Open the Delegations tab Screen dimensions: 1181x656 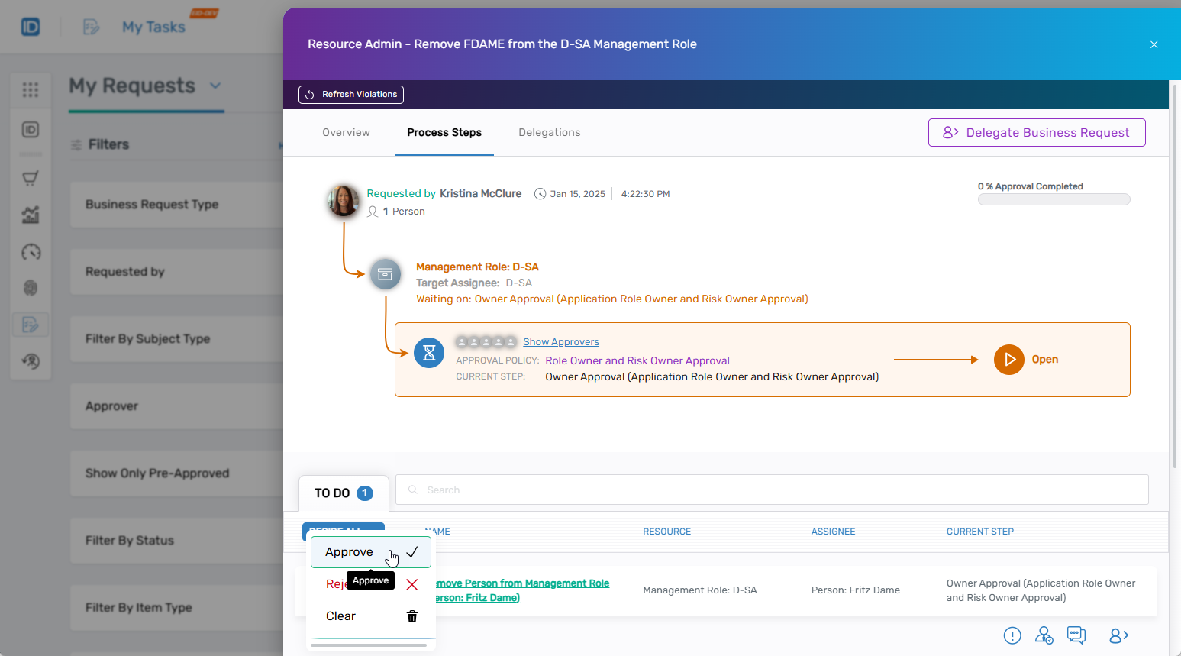pyautogui.click(x=549, y=133)
